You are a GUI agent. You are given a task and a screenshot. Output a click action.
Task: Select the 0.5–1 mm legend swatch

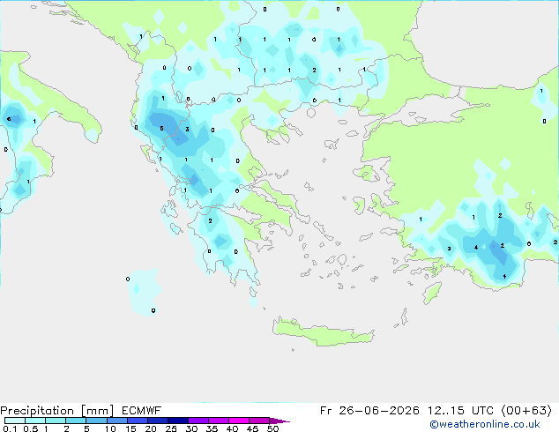click(35, 421)
